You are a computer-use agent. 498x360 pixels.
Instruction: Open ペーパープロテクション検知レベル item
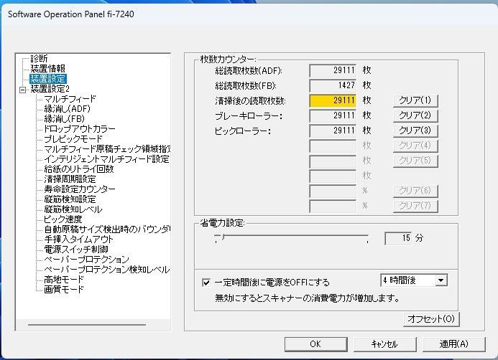106,270
